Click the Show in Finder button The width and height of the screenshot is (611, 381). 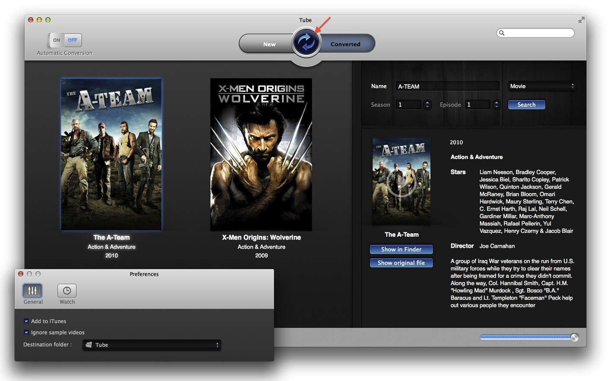401,249
